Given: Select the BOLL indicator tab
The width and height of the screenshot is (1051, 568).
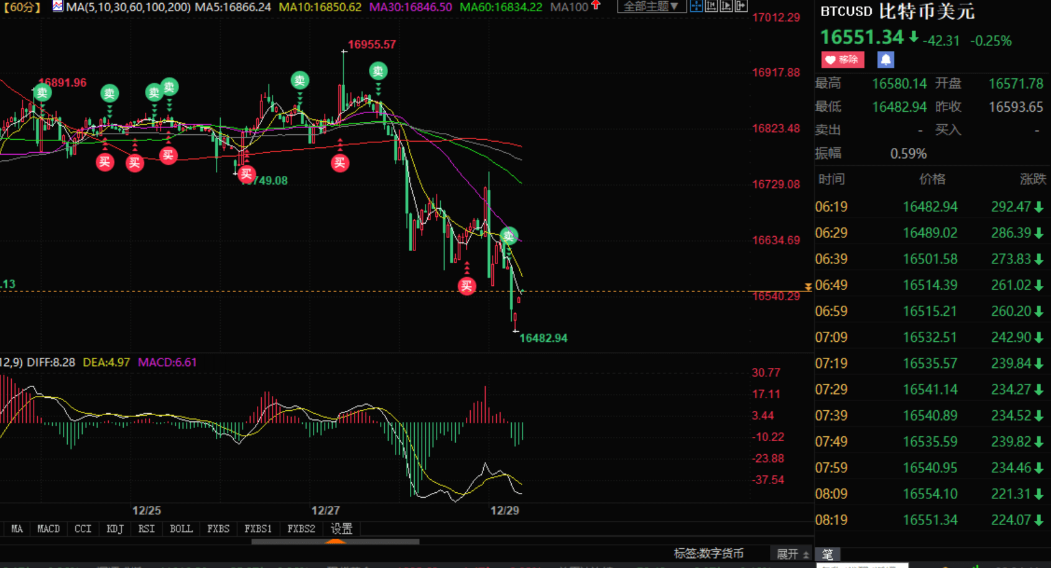Looking at the screenshot, I should (181, 529).
